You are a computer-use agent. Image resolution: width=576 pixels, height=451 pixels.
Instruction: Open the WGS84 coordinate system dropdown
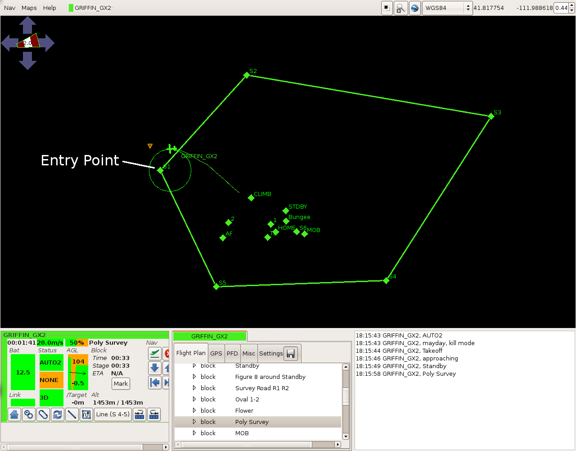(447, 8)
